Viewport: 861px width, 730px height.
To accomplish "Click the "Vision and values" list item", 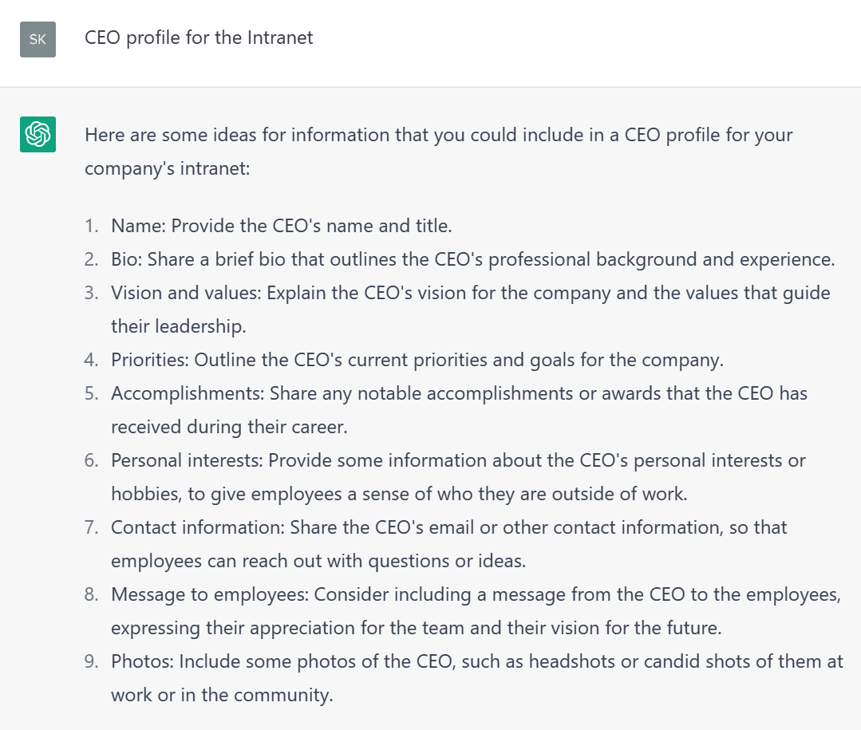I will tap(470, 293).
